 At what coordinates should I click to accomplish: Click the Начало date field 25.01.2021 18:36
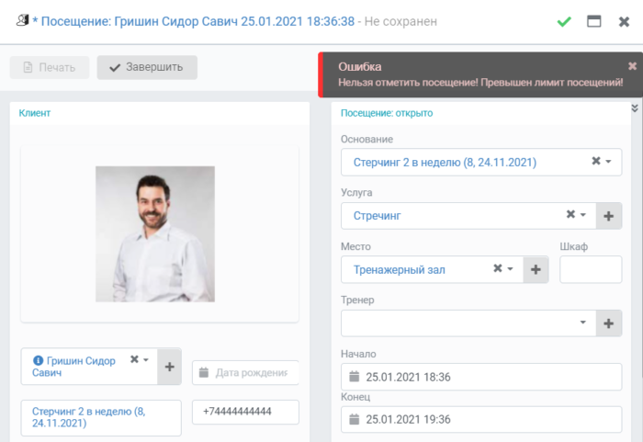pyautogui.click(x=481, y=377)
